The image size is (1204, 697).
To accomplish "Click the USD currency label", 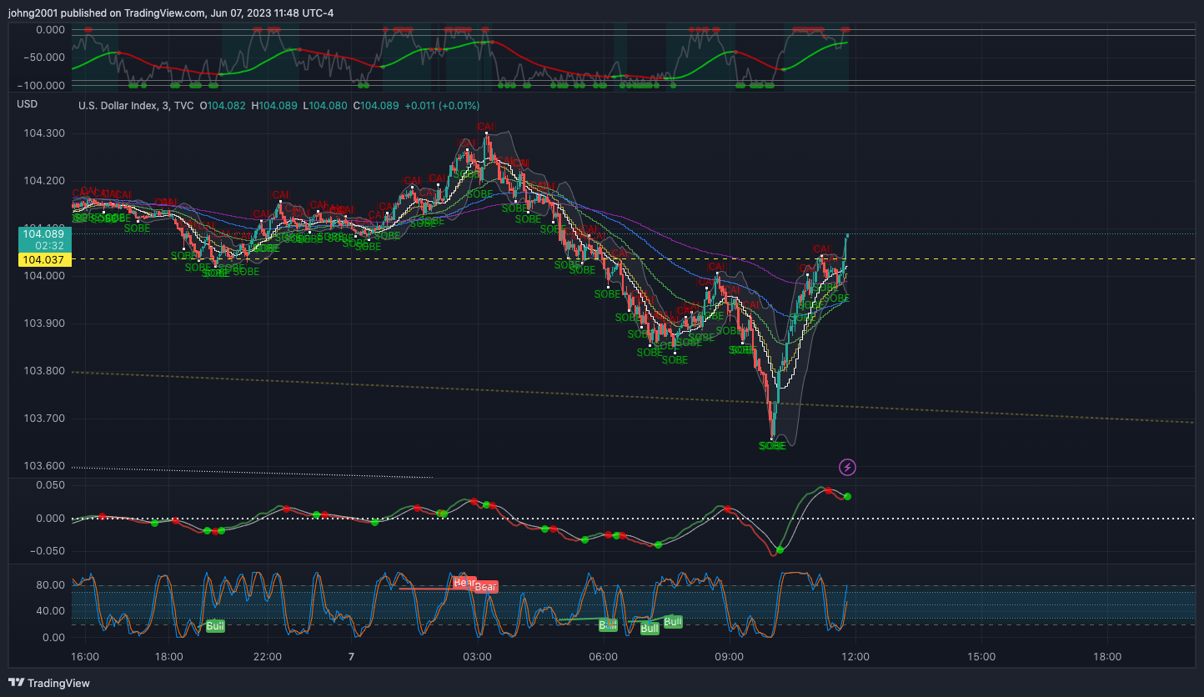I will click(x=28, y=104).
